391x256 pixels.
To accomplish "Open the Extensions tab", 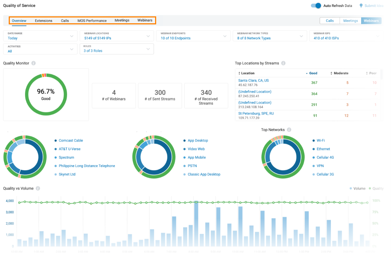I will pyautogui.click(x=43, y=20).
